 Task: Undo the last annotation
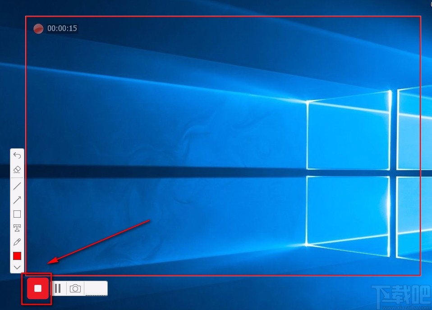click(17, 155)
